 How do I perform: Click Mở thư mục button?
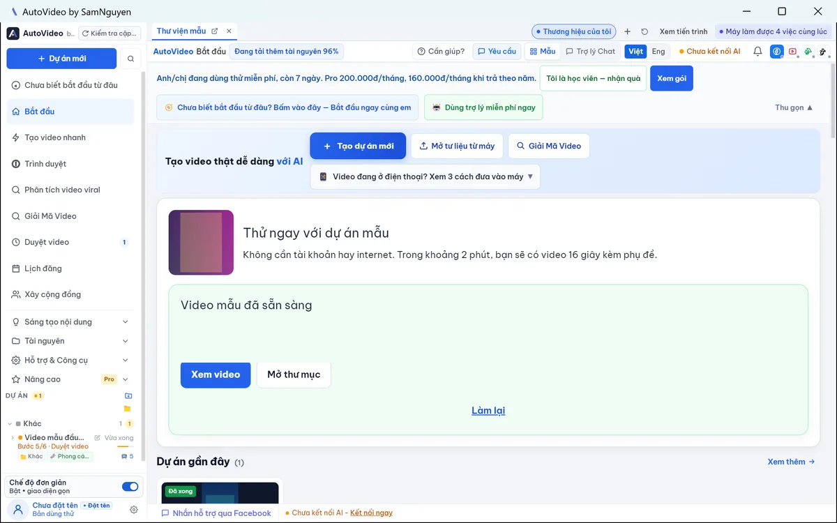pyautogui.click(x=294, y=374)
